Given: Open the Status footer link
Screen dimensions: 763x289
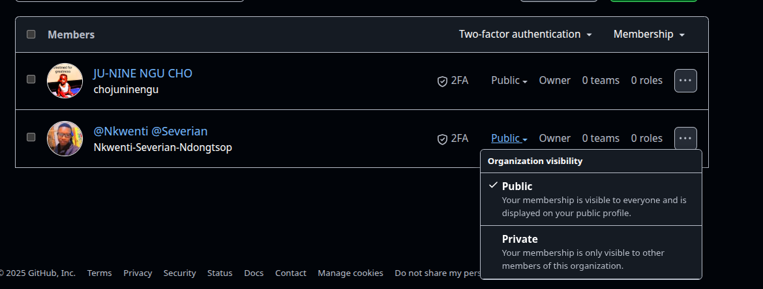Looking at the screenshot, I should coord(220,273).
